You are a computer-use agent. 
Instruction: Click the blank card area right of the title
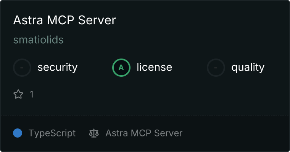click(202, 20)
